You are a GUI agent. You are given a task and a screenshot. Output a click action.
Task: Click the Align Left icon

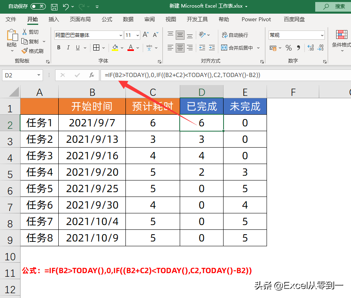pyautogui.click(x=170, y=48)
